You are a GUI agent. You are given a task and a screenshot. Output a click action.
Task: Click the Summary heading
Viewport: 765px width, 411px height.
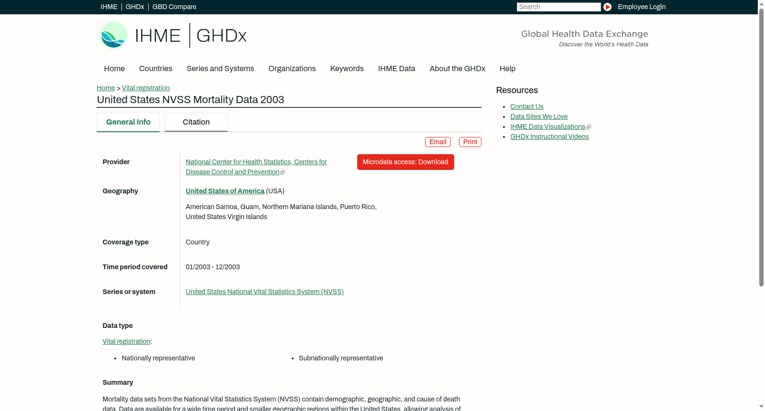[118, 382]
